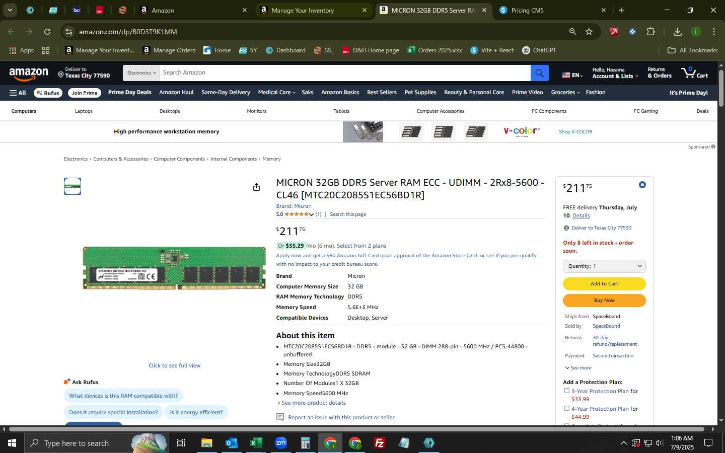Check the 4-Year Protection Plan box
The height and width of the screenshot is (453, 725).
[x=566, y=408]
